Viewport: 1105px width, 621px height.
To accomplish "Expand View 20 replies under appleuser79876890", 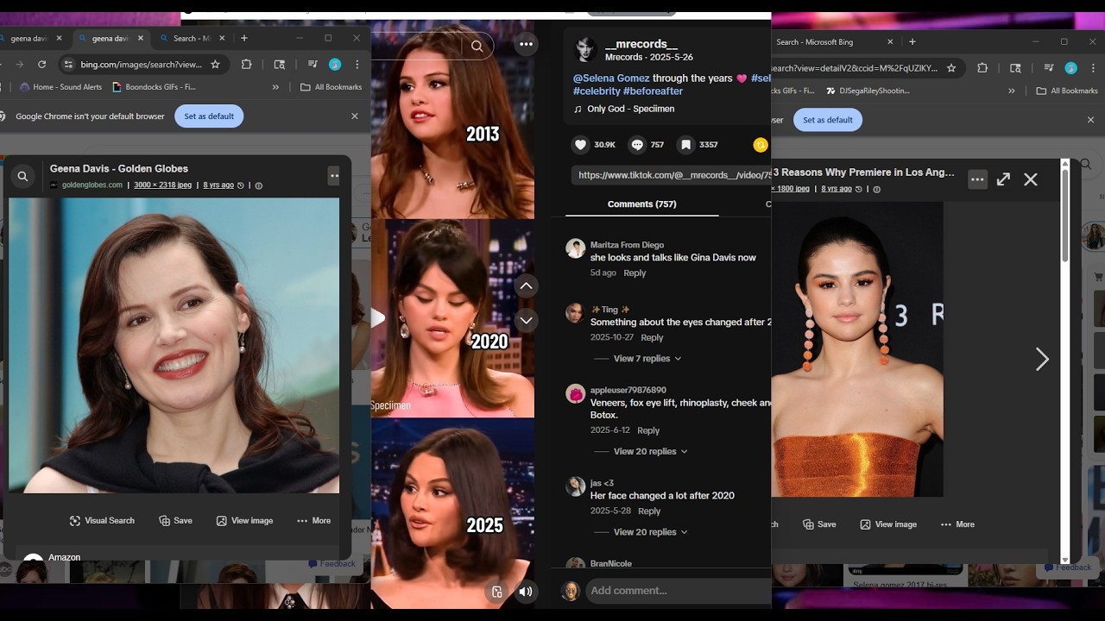I will point(650,452).
